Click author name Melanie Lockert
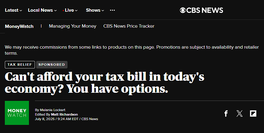Viewport: 264px width, 133px height. pos(52,110)
